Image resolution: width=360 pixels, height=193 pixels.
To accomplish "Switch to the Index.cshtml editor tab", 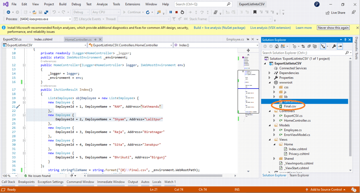I will coord(43,40).
